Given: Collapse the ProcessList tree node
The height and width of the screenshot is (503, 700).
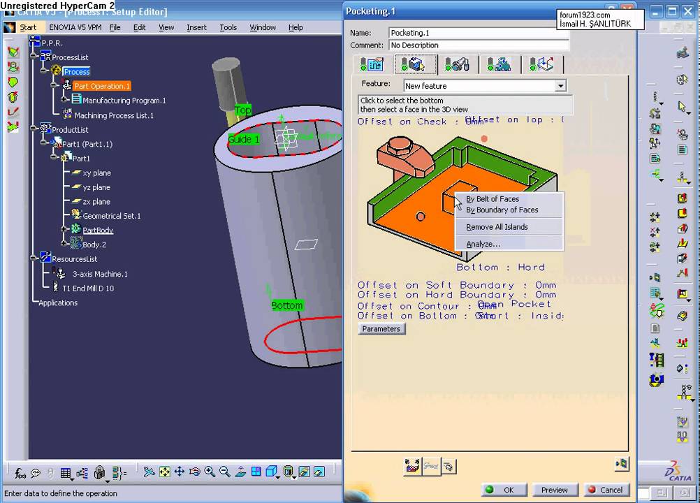Looking at the screenshot, I should (x=34, y=57).
